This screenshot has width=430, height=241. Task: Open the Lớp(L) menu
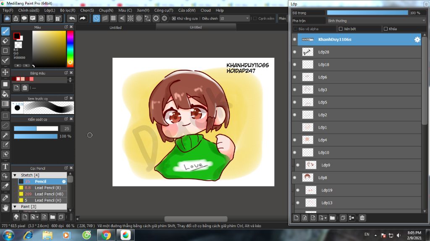click(x=50, y=10)
